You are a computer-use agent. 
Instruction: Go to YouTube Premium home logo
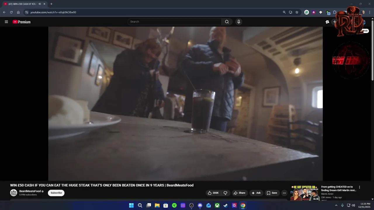click(x=22, y=22)
